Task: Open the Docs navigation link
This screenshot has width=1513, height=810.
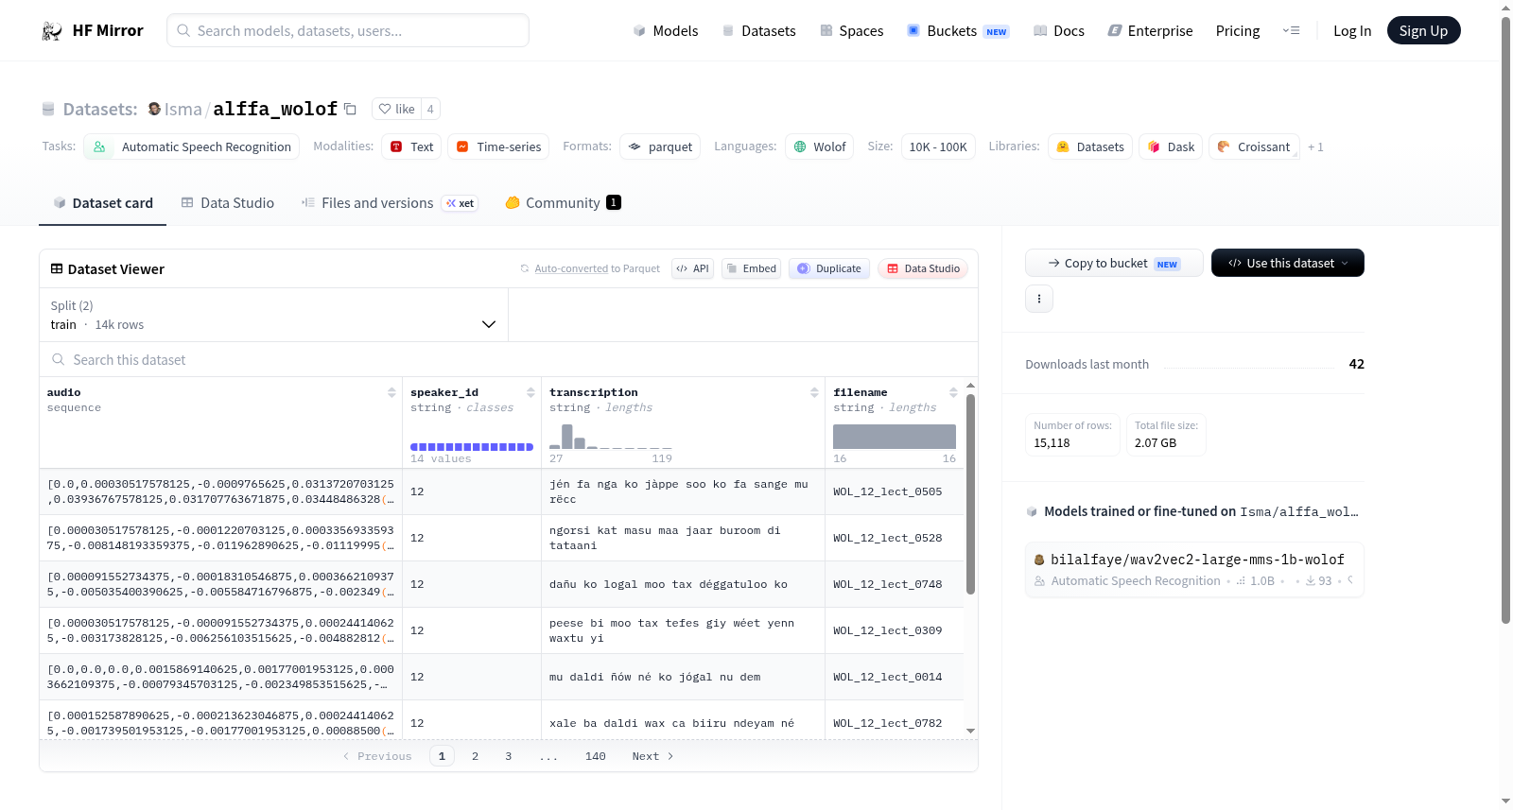Action: pos(1059,31)
